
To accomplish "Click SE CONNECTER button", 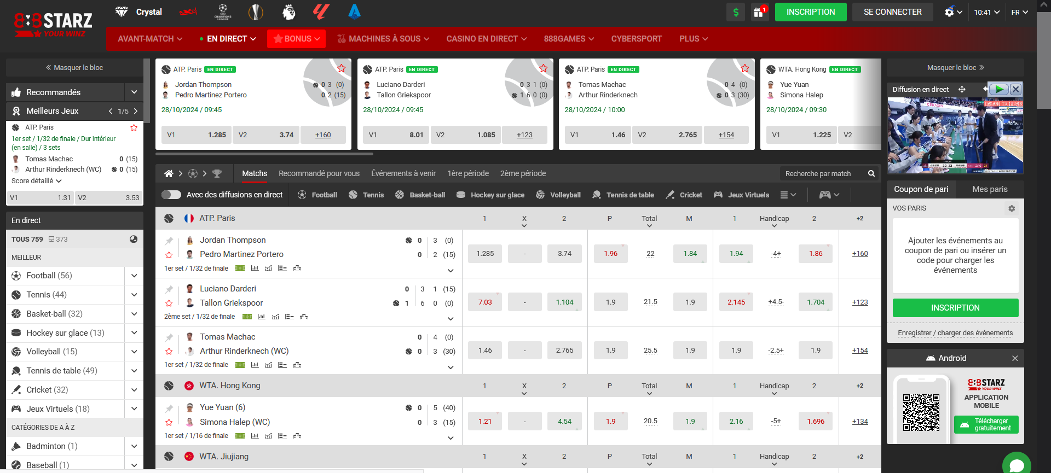I will pyautogui.click(x=892, y=12).
